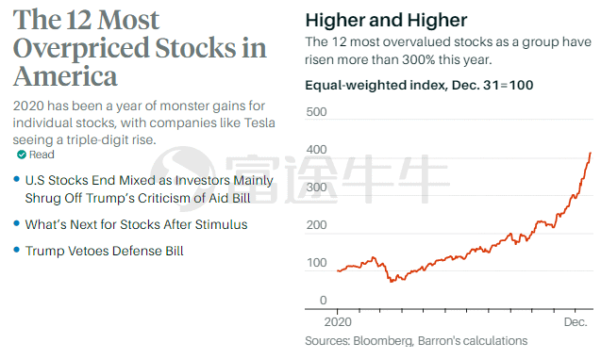Image resolution: width=601 pixels, height=359 pixels.
Task: Click the Read status label
Action: click(x=42, y=155)
